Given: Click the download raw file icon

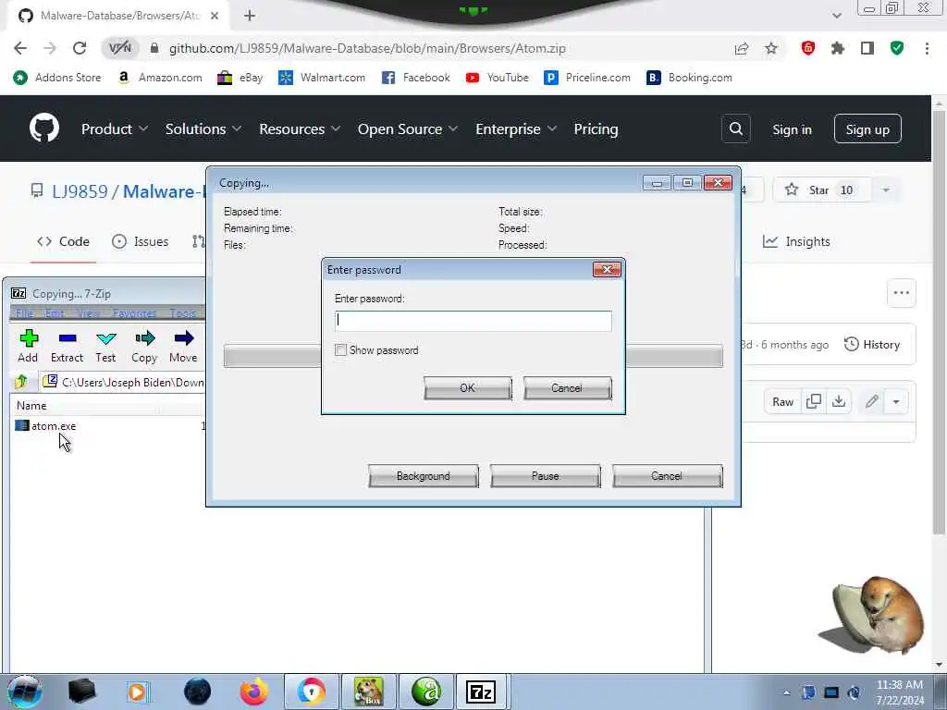Looking at the screenshot, I should (x=839, y=401).
